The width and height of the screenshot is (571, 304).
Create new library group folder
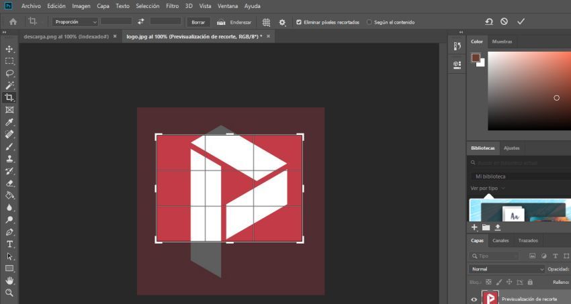pyautogui.click(x=486, y=227)
